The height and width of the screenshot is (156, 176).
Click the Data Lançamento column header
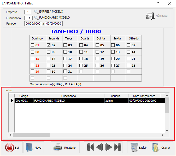click(x=144, y=96)
